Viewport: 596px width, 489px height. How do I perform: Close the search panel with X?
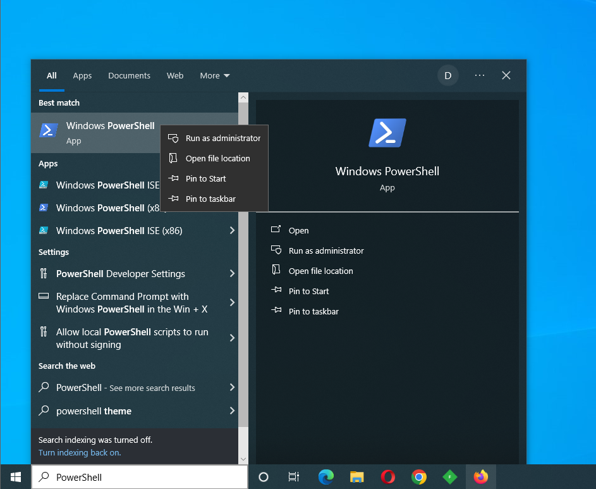[506, 75]
